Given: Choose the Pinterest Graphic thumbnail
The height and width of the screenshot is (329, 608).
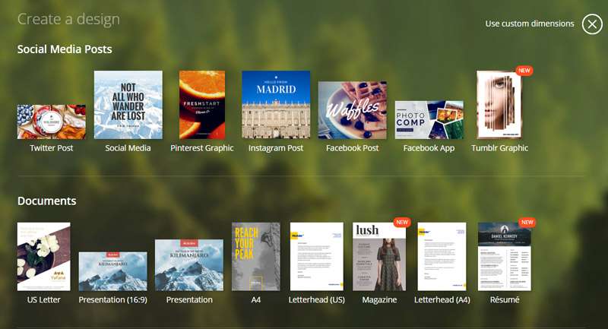Looking at the screenshot, I should [x=202, y=105].
